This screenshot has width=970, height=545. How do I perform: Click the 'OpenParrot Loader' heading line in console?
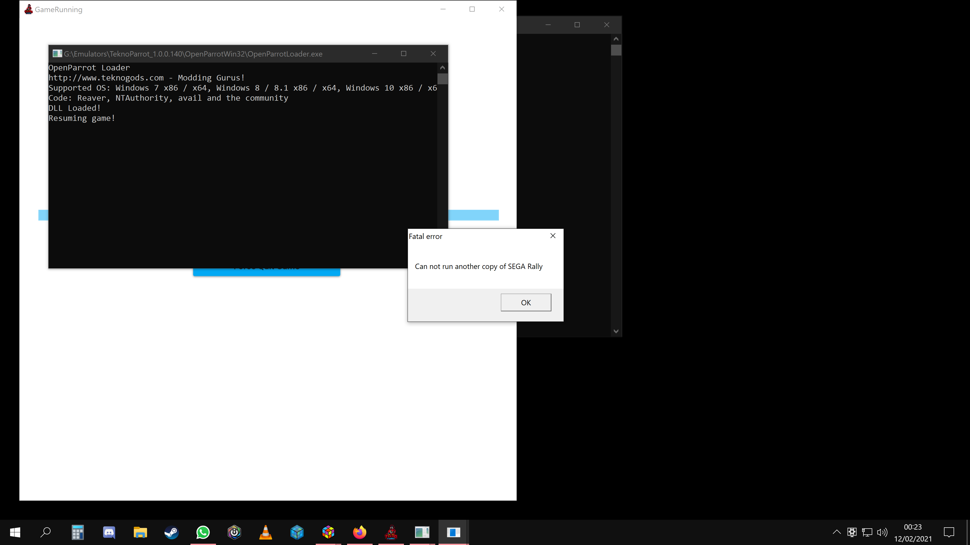pyautogui.click(x=89, y=68)
